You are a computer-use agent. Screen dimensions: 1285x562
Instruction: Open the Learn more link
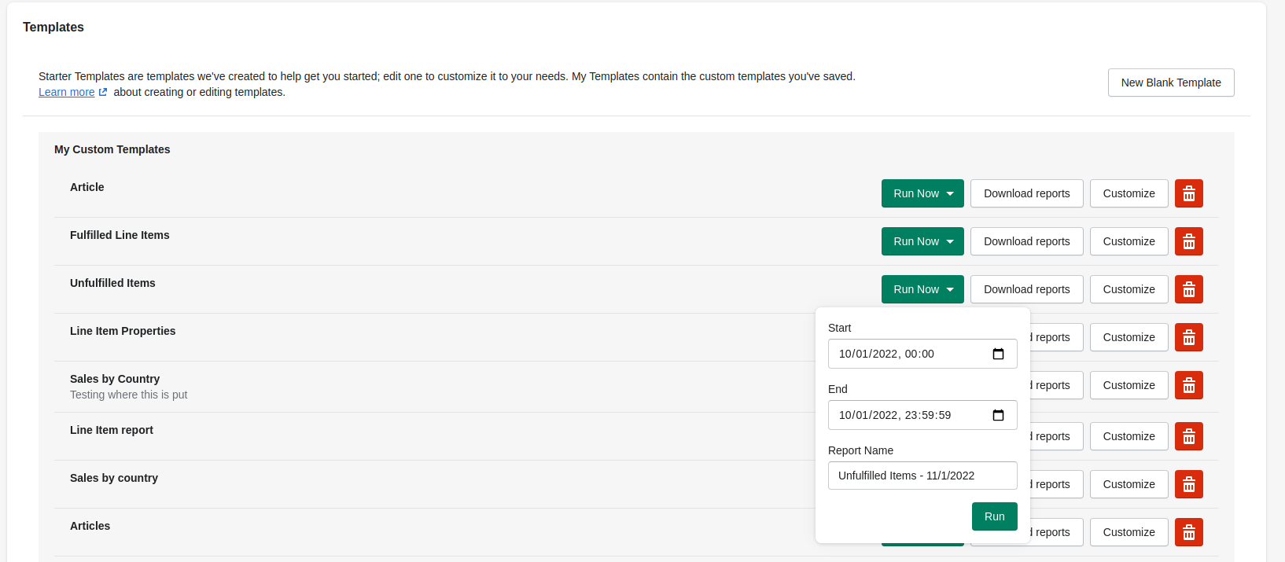click(67, 92)
